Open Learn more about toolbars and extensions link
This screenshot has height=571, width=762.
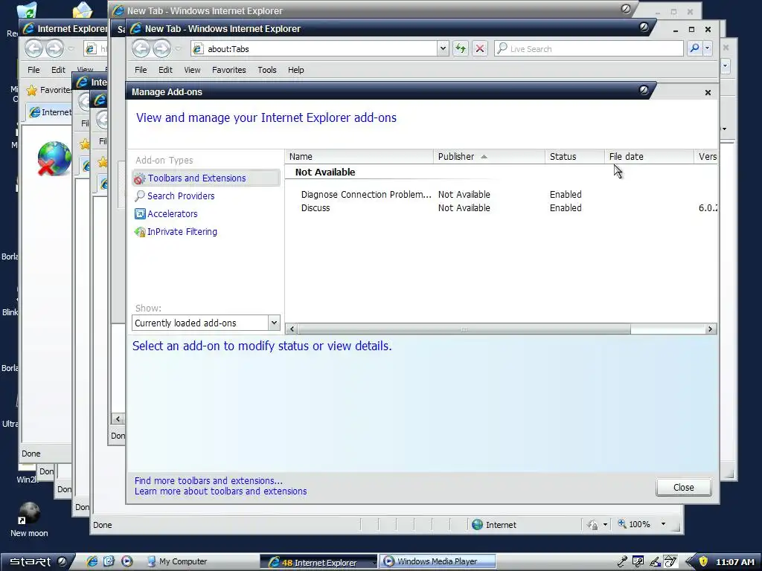(220, 491)
